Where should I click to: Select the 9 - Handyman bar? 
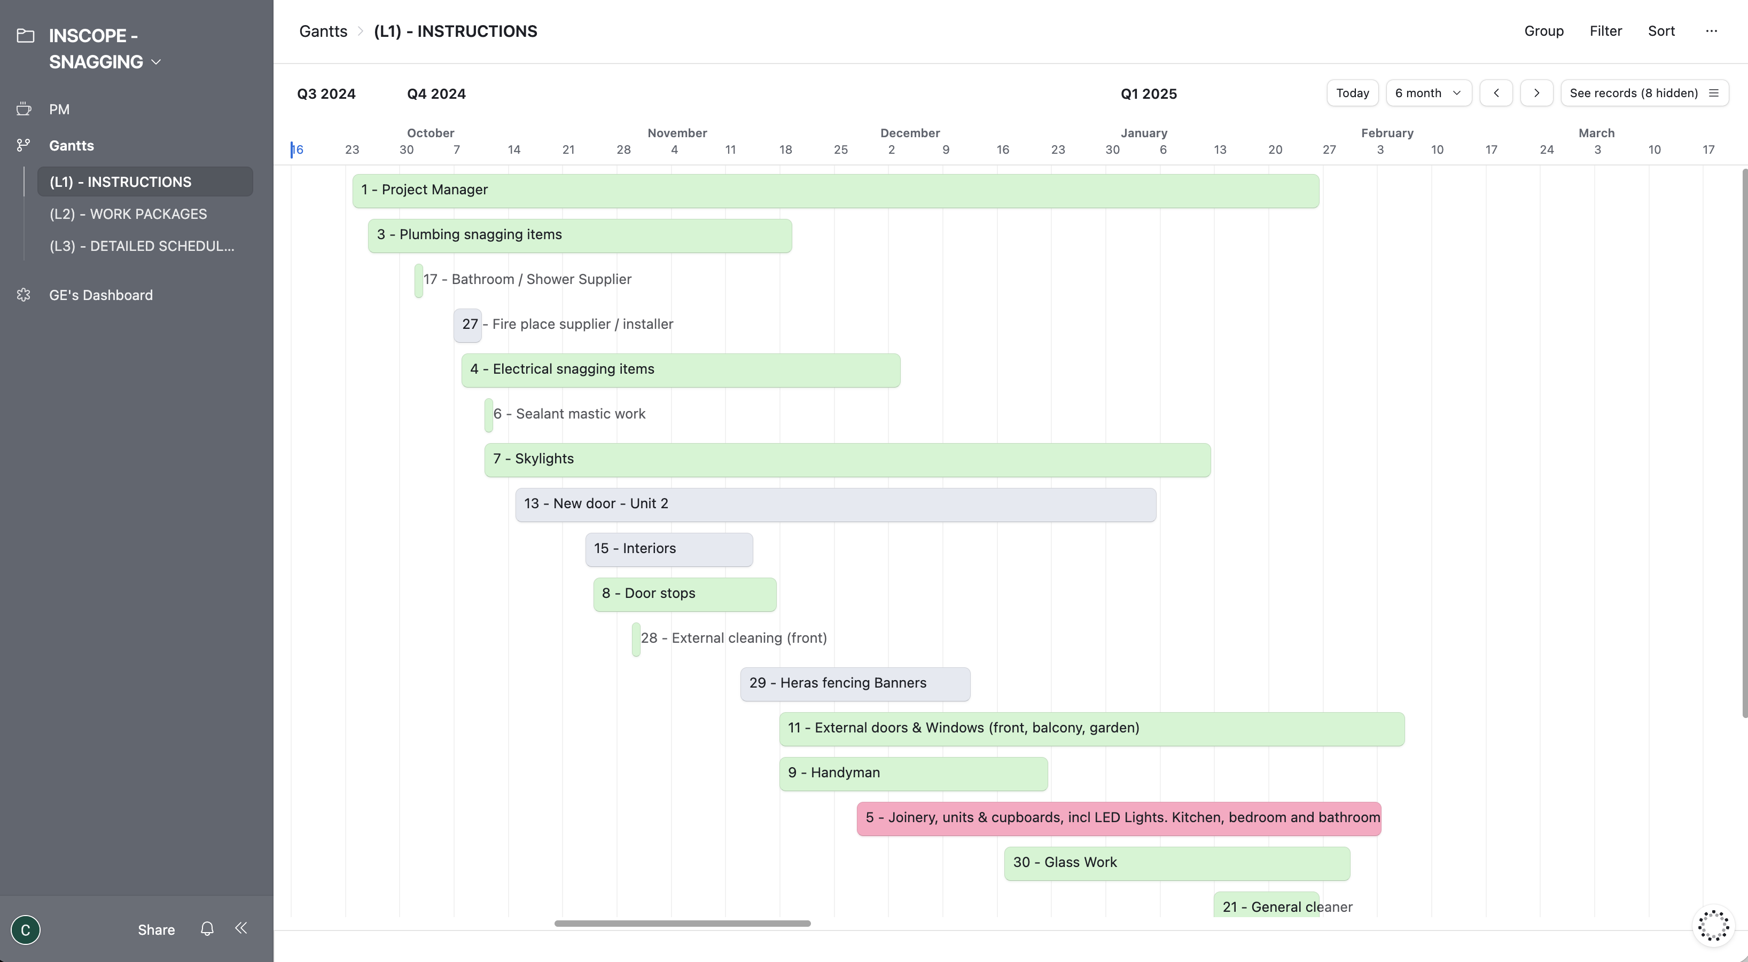click(914, 774)
